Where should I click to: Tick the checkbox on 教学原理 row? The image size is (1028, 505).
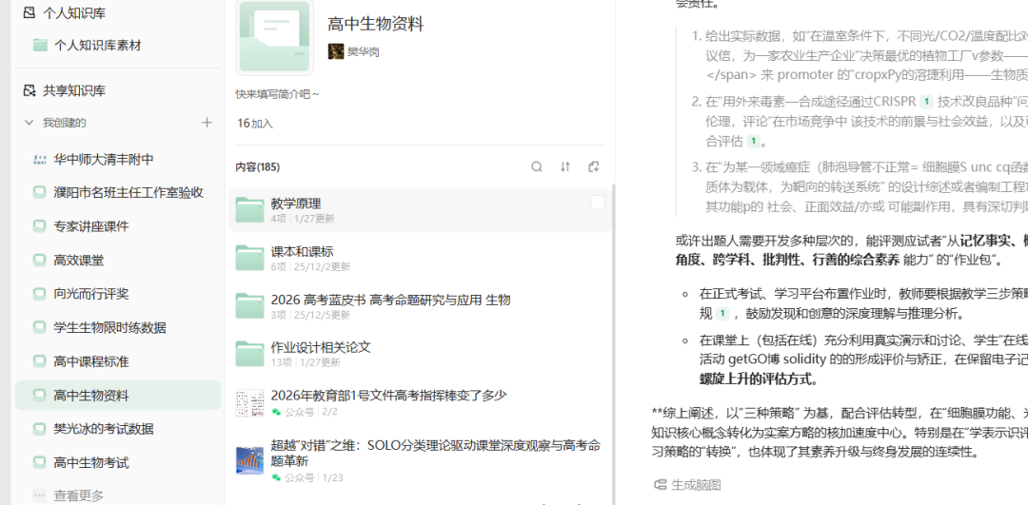[597, 204]
